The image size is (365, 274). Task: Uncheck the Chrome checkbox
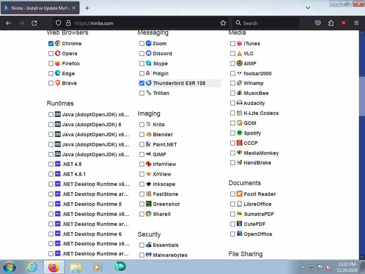(51, 44)
